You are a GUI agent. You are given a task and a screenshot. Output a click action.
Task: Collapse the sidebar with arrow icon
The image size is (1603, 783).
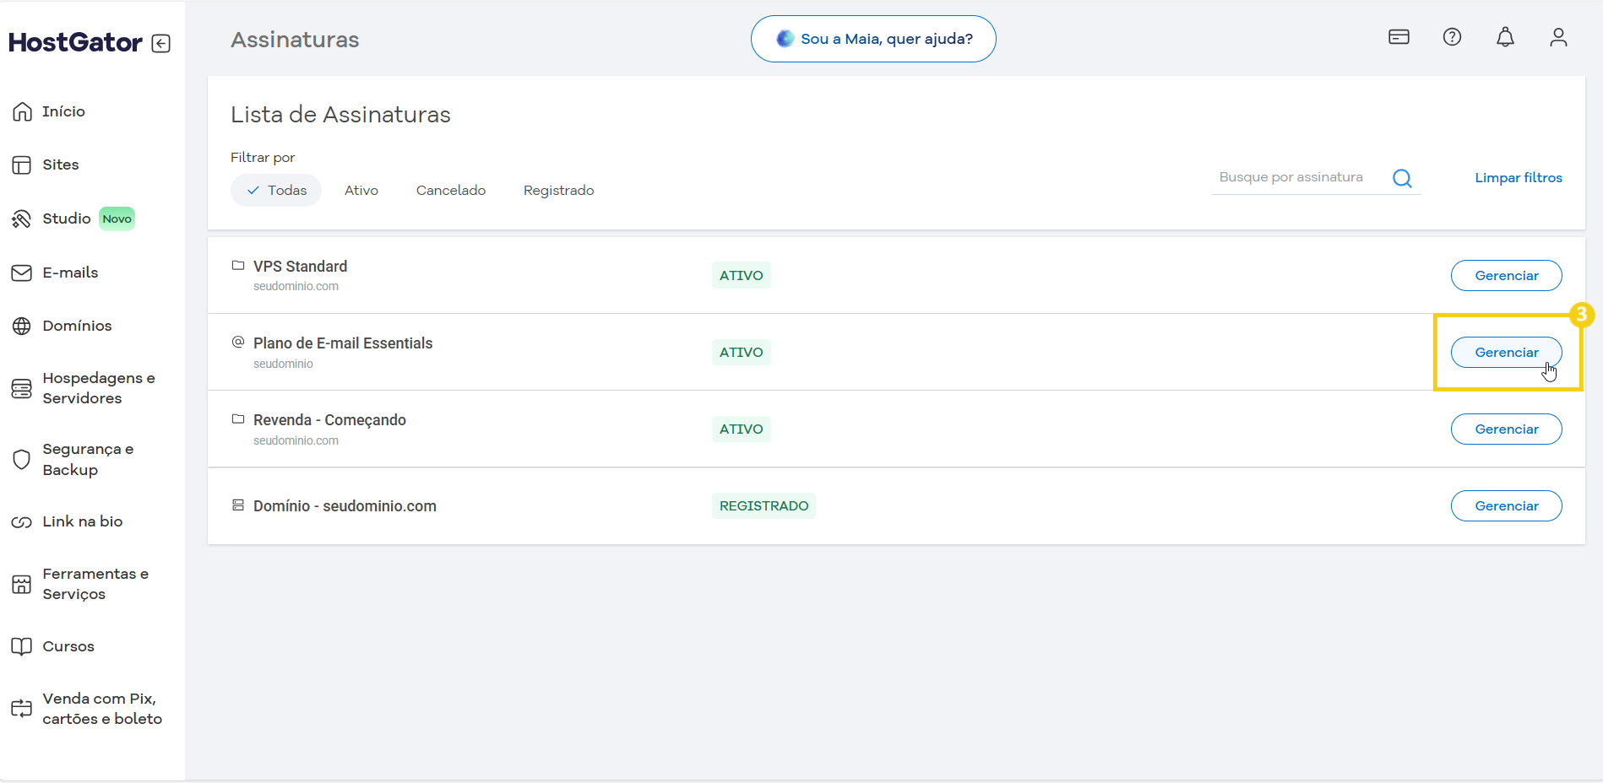click(x=161, y=43)
